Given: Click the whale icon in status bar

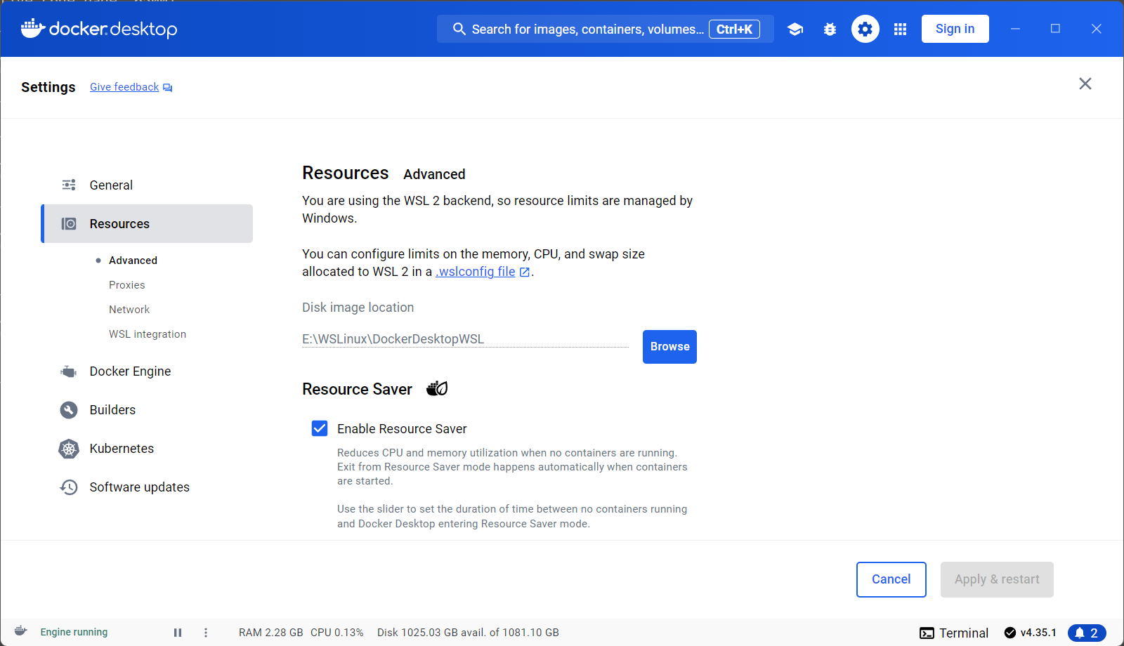Looking at the screenshot, I should pos(21,631).
